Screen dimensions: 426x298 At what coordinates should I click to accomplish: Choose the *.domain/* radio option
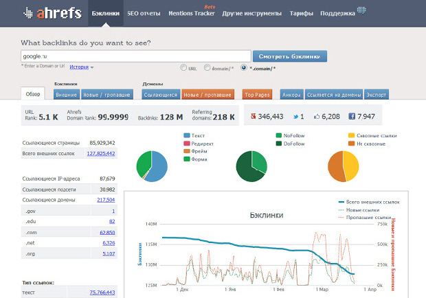pyautogui.click(x=244, y=67)
